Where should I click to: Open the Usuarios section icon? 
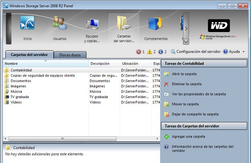(x=59, y=23)
